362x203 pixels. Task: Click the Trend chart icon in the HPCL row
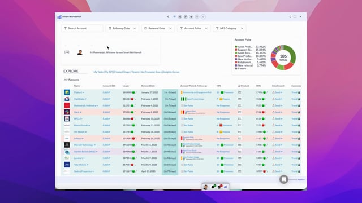[299, 119]
